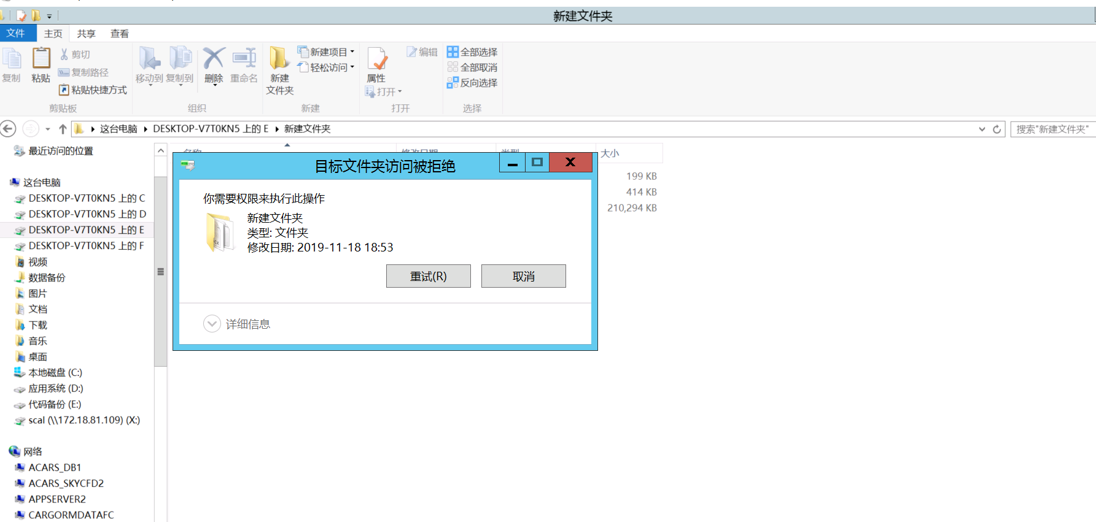Go forward with the Forward arrow
This screenshot has height=522, width=1096.
[x=30, y=129]
